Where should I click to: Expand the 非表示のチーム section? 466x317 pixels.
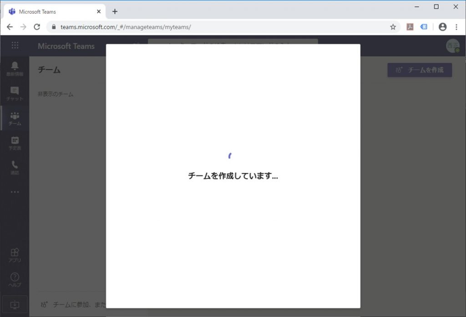pyautogui.click(x=56, y=94)
